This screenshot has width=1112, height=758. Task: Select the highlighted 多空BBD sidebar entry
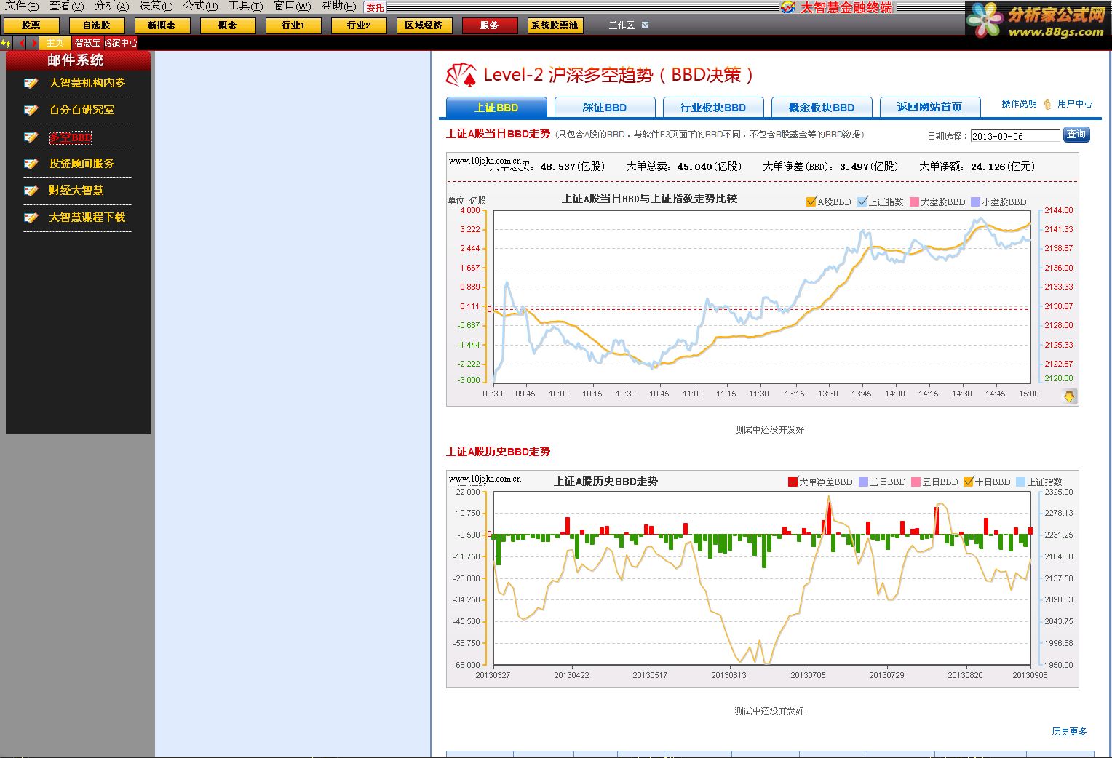coord(71,137)
